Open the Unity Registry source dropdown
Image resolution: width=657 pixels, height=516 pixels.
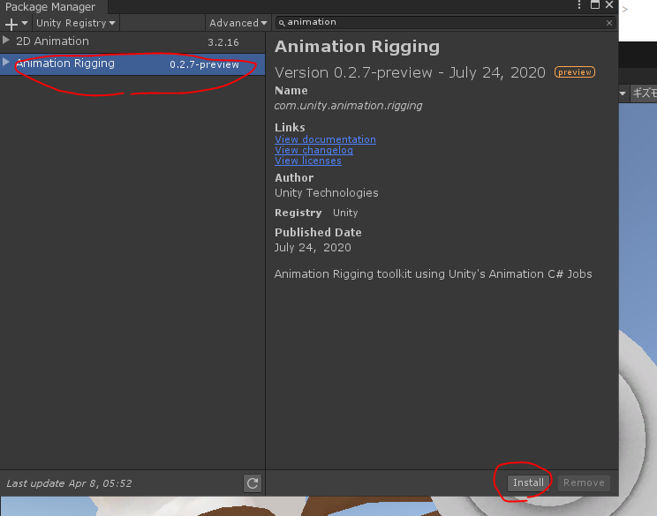tap(75, 23)
